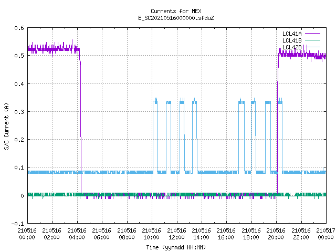Click the chart title "Currents for MEX"

(x=176, y=11)
